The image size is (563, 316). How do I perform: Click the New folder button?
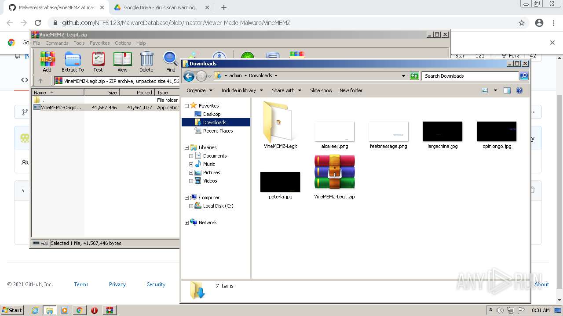pyautogui.click(x=351, y=90)
